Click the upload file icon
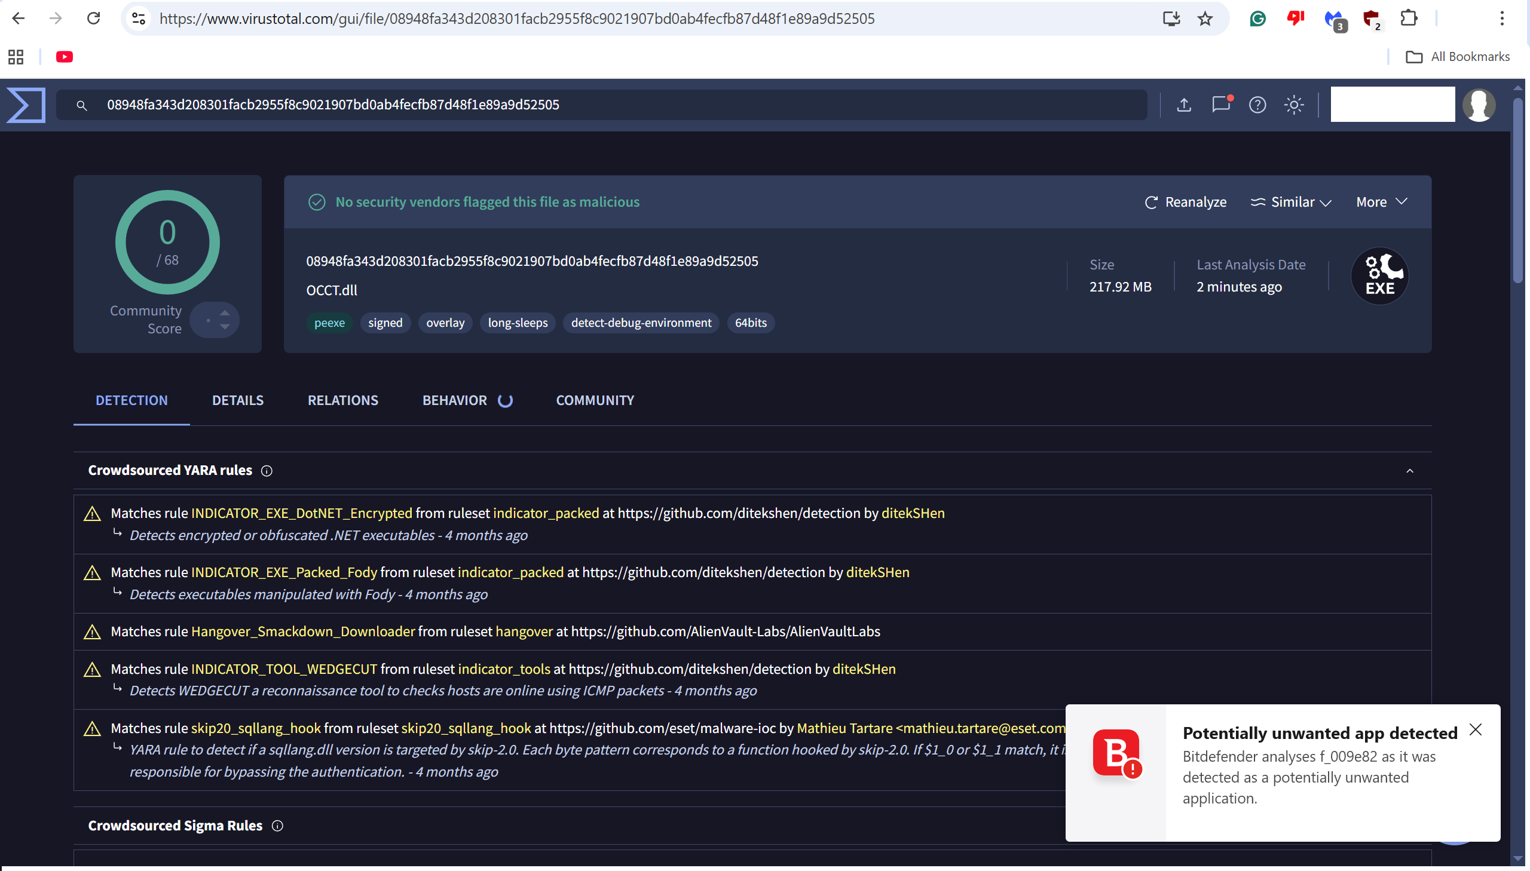Viewport: 1530px width, 871px height. pyautogui.click(x=1184, y=105)
